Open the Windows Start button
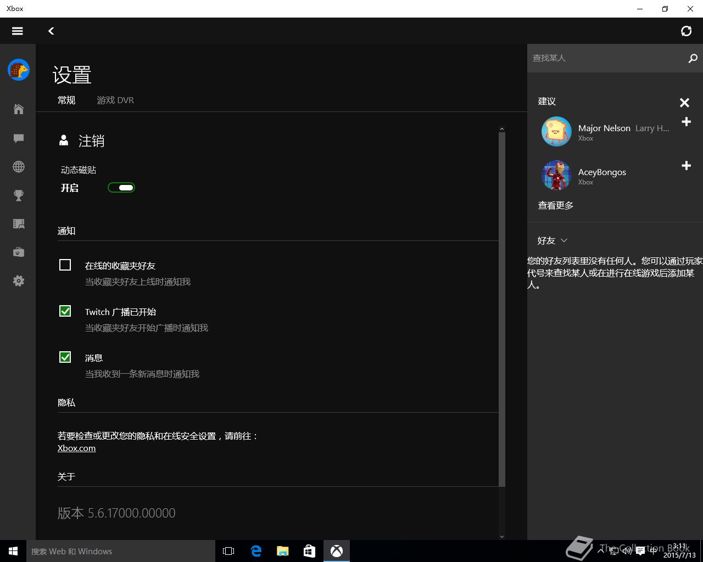The height and width of the screenshot is (562, 703). (13, 551)
